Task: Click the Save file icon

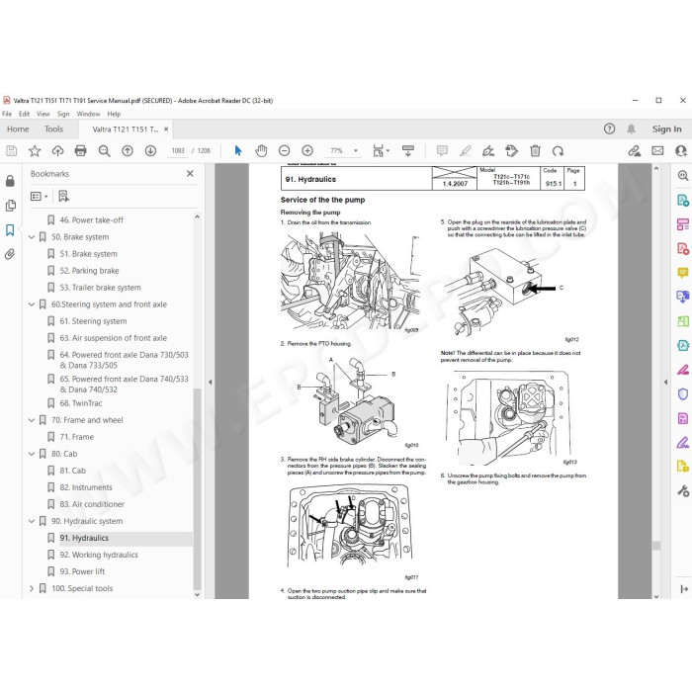Action: (12, 151)
